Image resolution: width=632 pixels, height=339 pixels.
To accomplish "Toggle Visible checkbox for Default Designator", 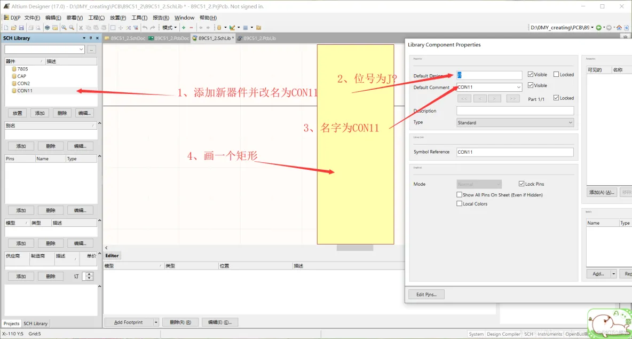I will [x=531, y=74].
